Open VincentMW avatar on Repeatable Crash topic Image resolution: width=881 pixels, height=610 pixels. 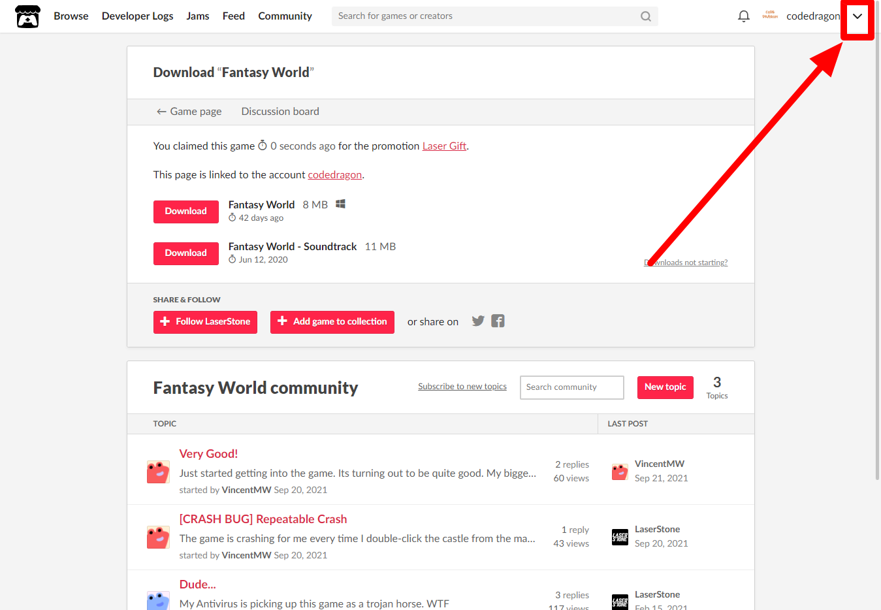point(158,538)
